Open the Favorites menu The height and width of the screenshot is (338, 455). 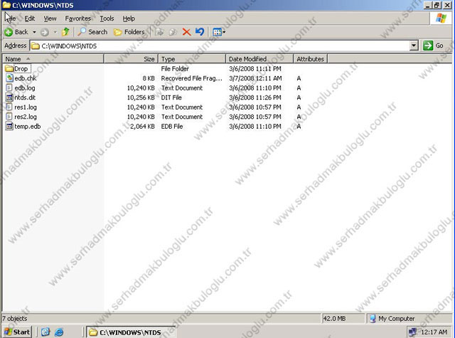pos(77,19)
